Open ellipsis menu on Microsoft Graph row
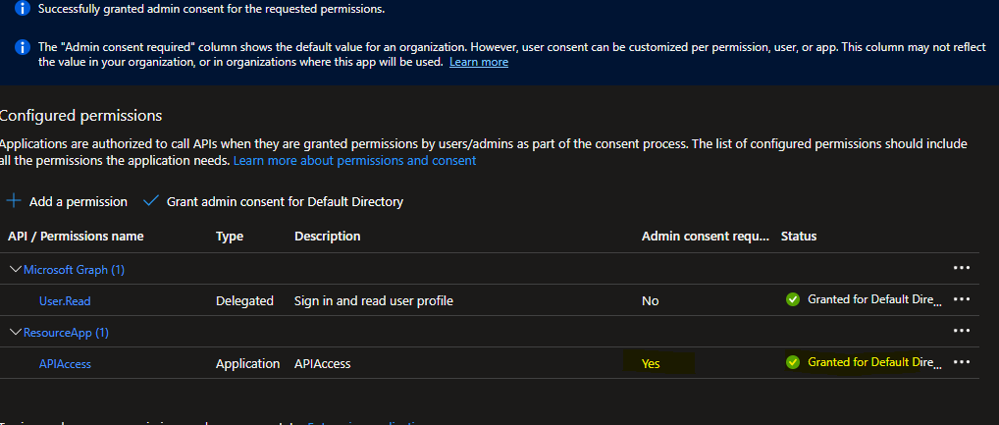999x425 pixels. click(x=961, y=269)
